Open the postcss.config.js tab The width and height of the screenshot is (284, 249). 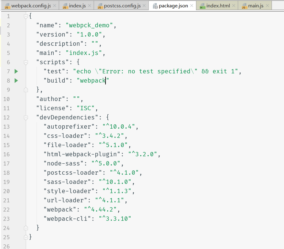pos(122,6)
